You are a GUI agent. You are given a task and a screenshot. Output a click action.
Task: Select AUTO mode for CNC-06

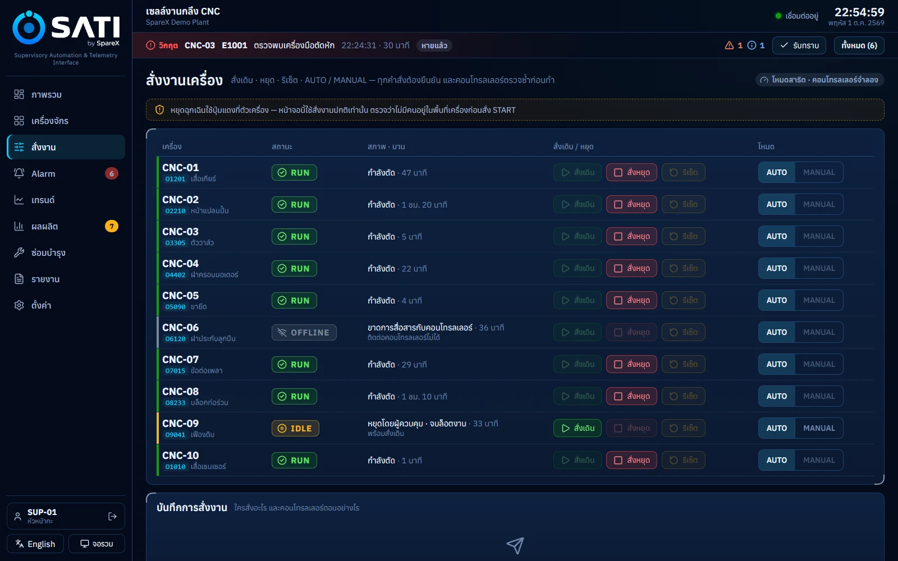coord(777,332)
